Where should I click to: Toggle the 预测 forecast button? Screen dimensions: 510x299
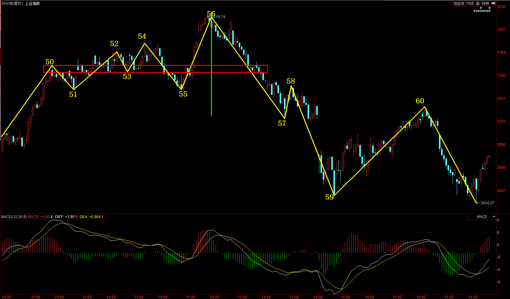pos(485,3)
